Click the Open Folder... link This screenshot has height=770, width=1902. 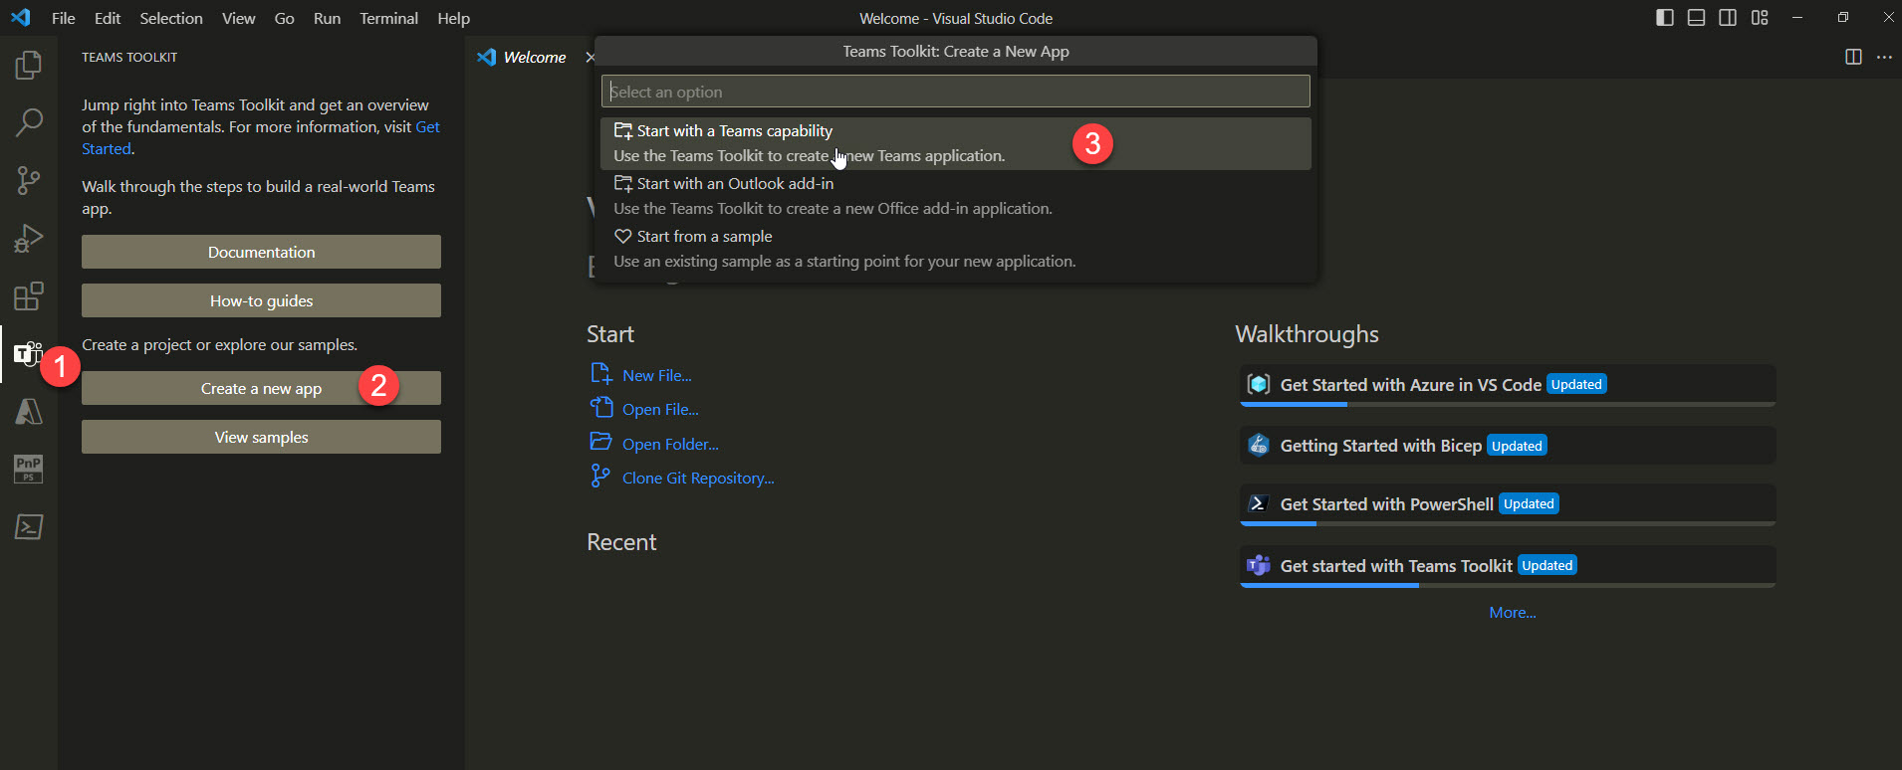point(670,444)
